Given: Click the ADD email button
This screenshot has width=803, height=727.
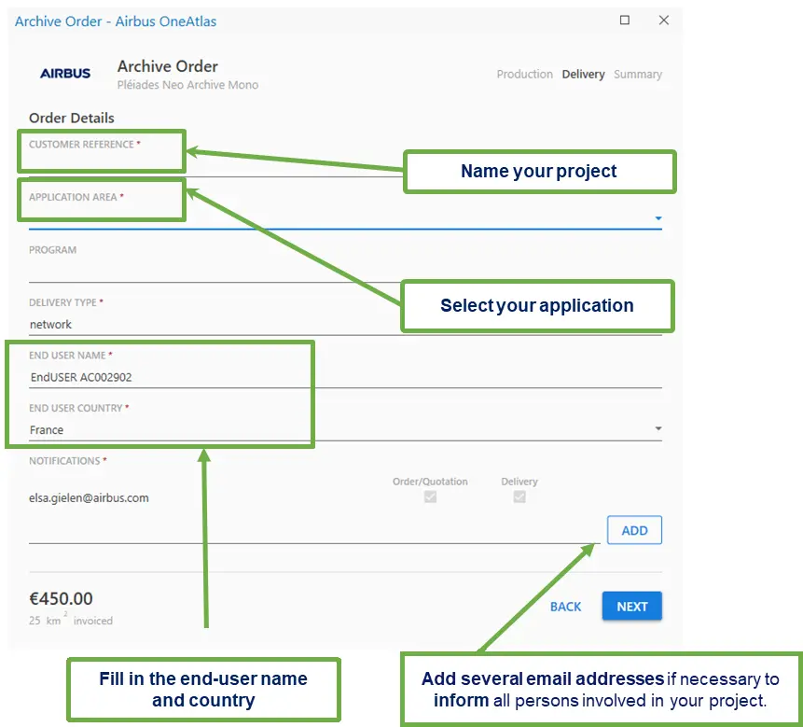Looking at the screenshot, I should (x=634, y=530).
